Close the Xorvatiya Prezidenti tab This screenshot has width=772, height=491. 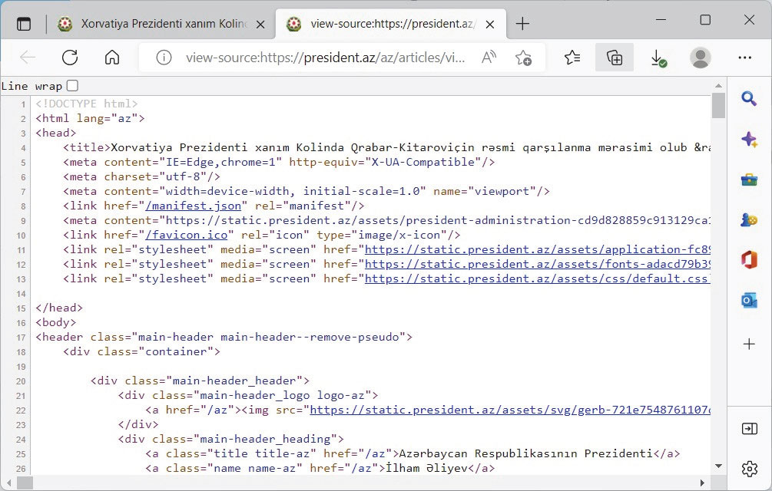[x=260, y=24]
